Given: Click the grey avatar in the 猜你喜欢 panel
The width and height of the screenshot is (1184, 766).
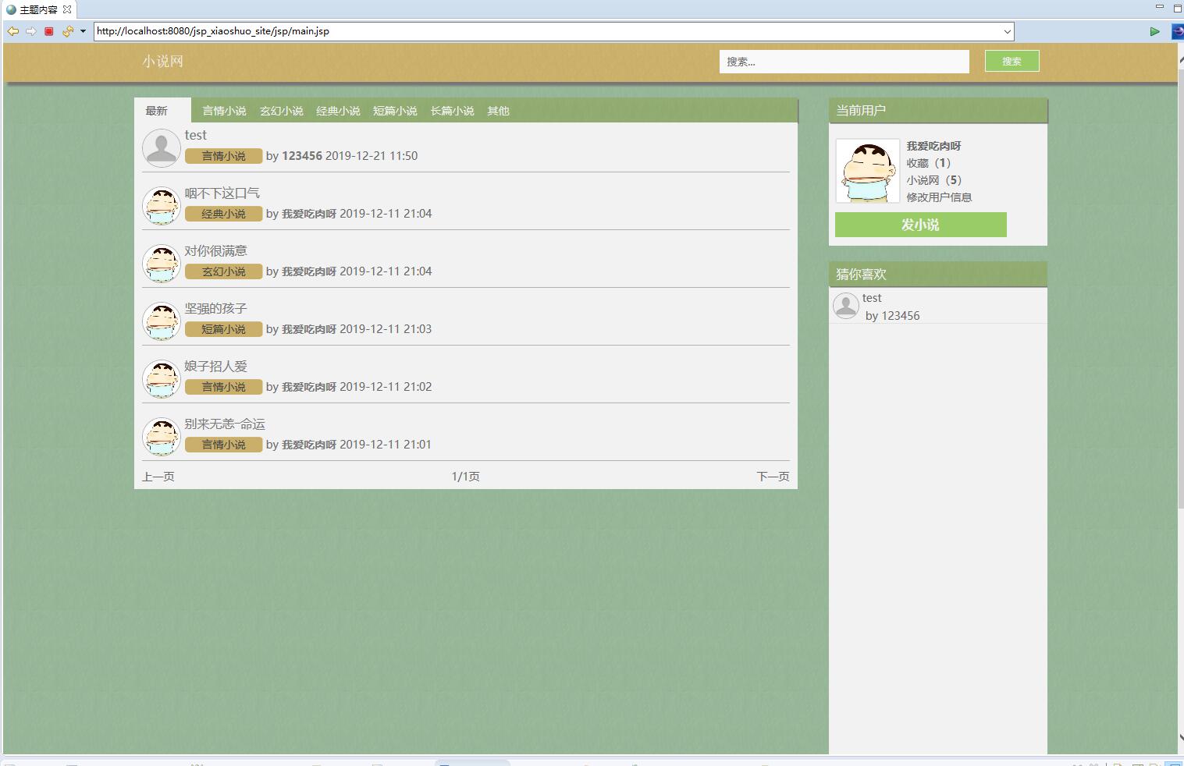Looking at the screenshot, I should (x=846, y=306).
